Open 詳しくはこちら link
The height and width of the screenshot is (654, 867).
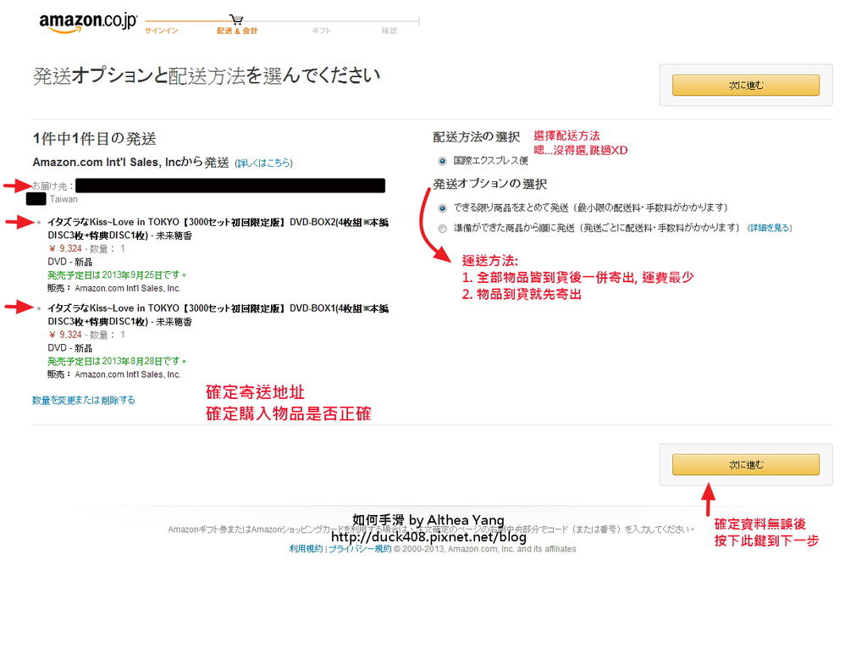tap(264, 163)
